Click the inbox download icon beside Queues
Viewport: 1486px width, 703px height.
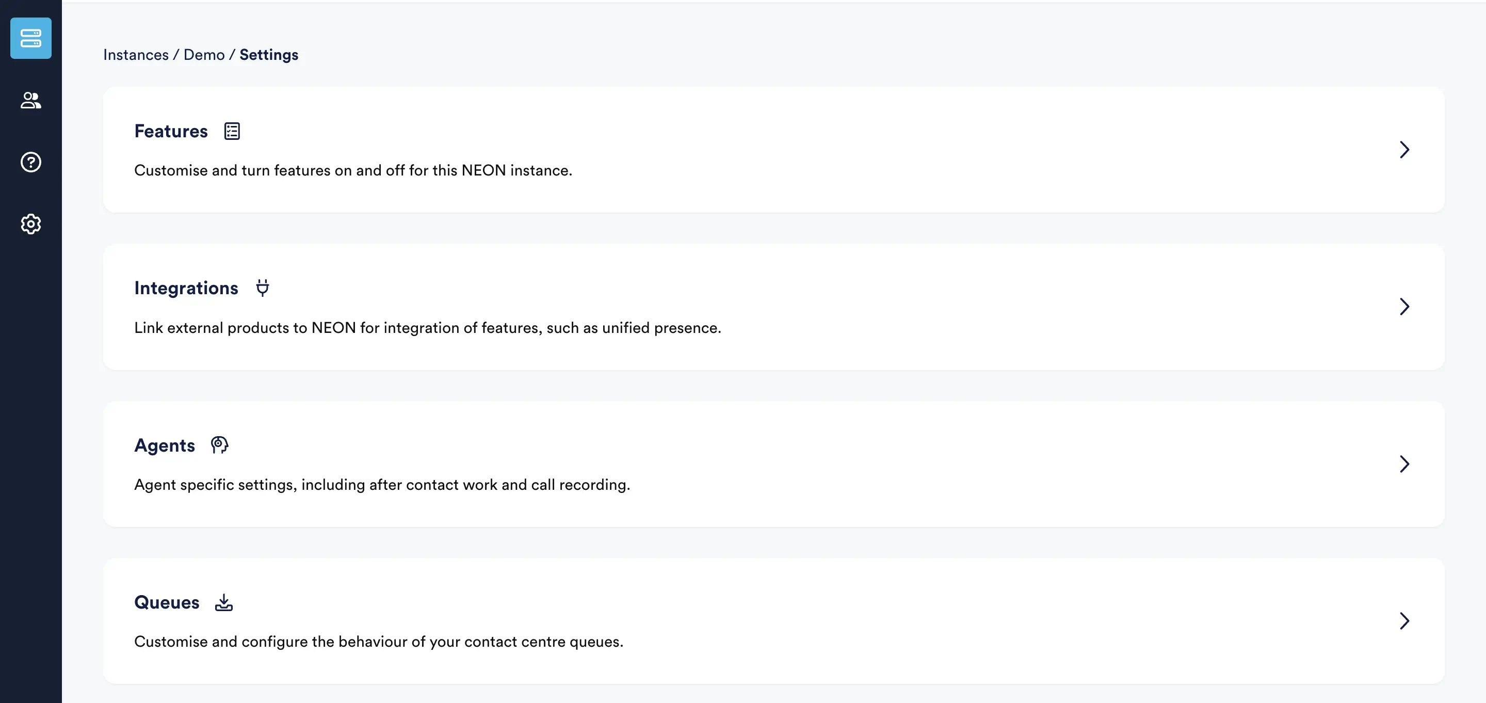[x=224, y=602]
